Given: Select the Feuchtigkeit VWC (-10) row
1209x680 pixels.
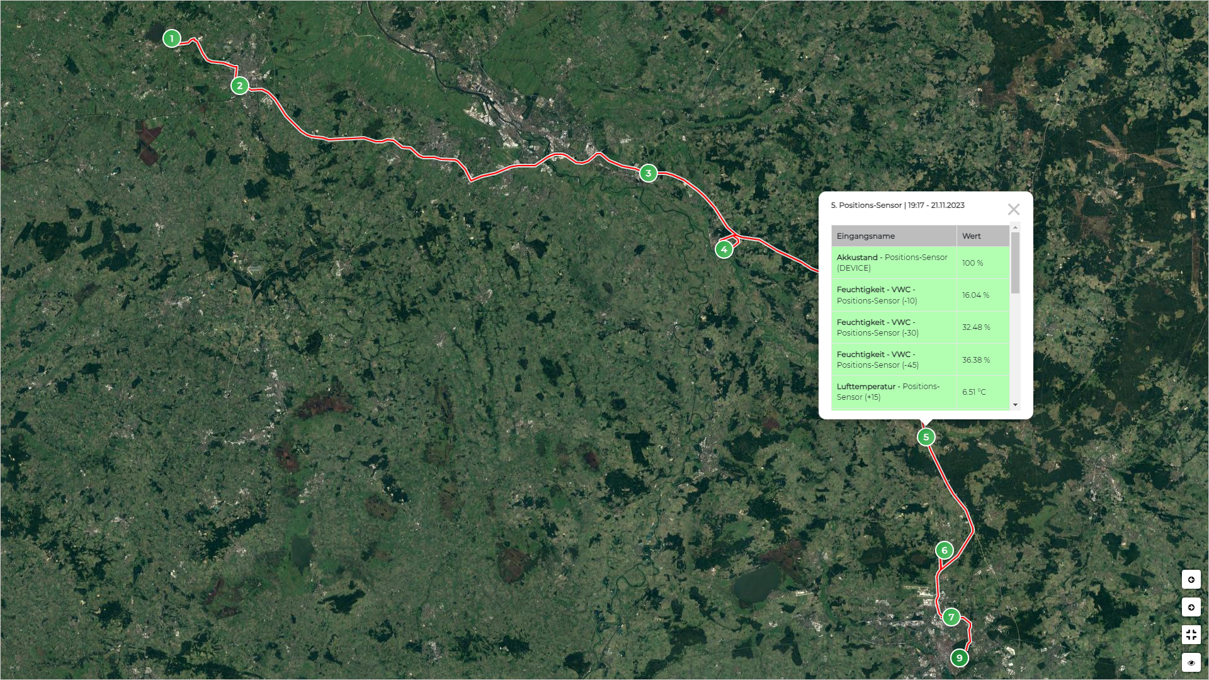Looking at the screenshot, I should pyautogui.click(x=921, y=295).
